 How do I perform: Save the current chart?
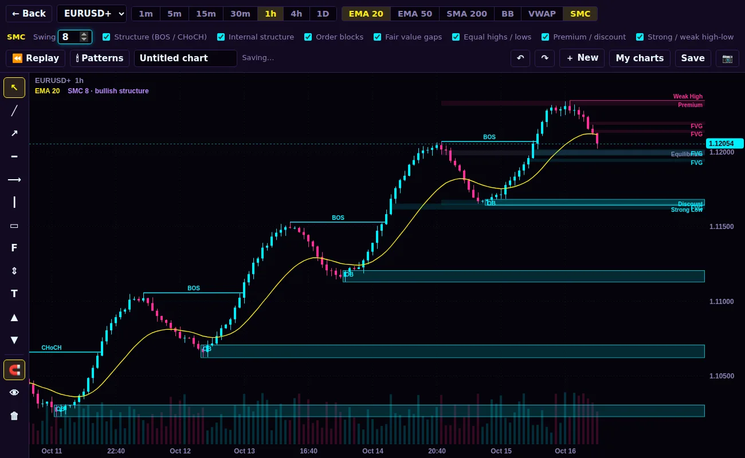pos(693,58)
